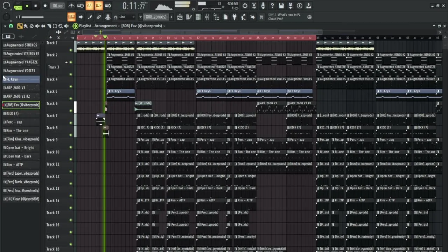Select Open hat - Bright pattern in picker
The width and height of the screenshot is (448, 252).
[x=21, y=148]
